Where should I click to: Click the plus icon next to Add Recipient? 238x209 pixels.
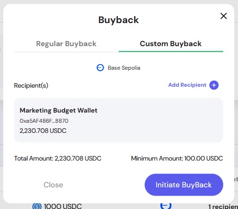pos(214,85)
